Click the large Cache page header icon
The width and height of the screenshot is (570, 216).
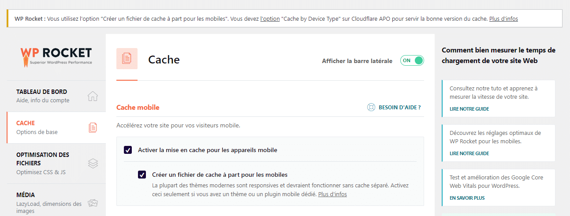127,59
